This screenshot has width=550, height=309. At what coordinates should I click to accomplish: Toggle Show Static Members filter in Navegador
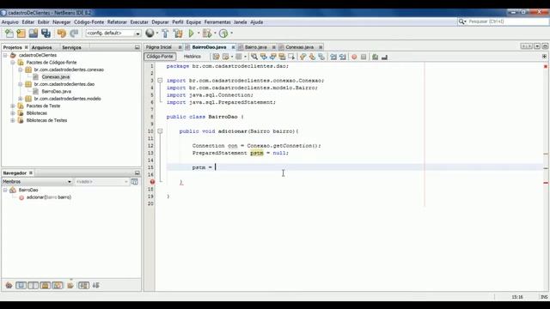pos(33,286)
